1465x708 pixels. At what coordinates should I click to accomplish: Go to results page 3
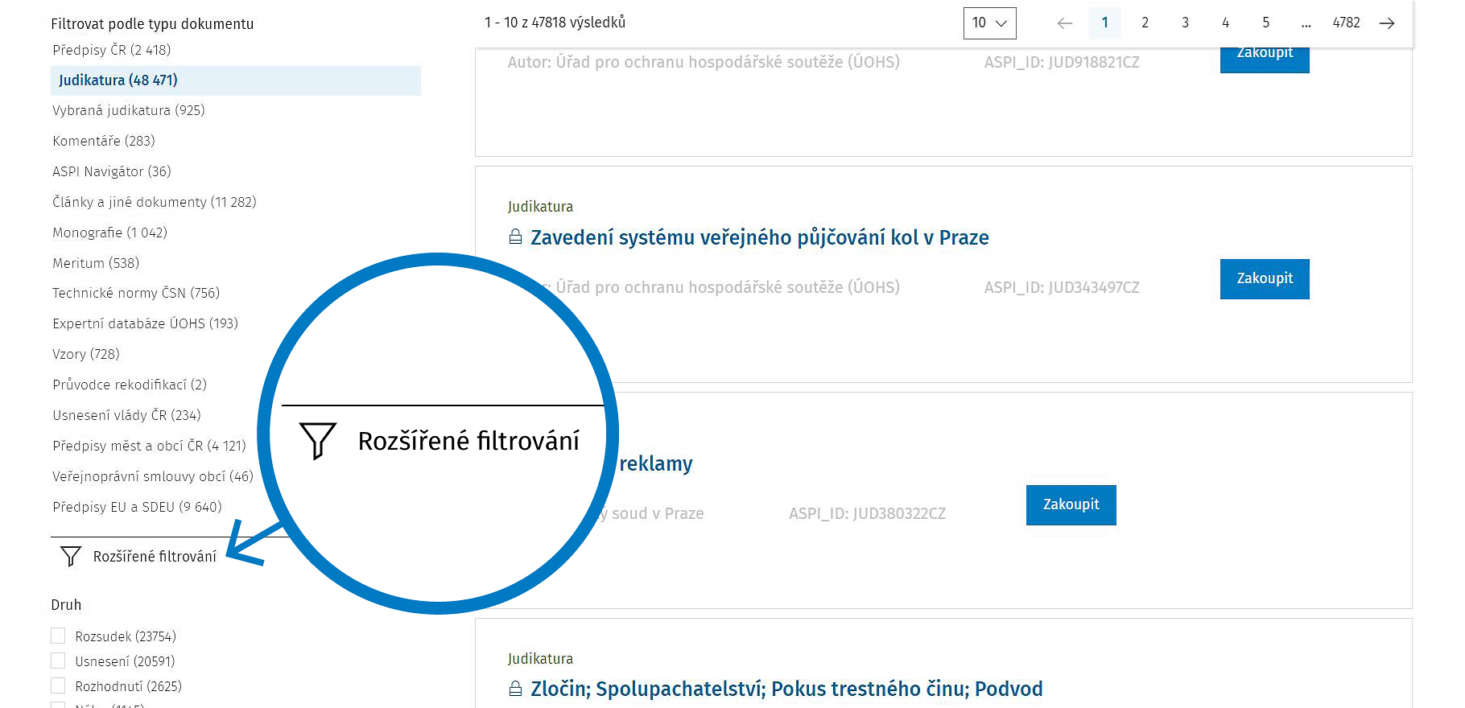click(x=1185, y=23)
